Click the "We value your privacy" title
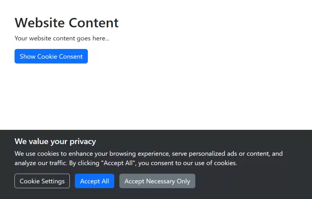 (55, 141)
